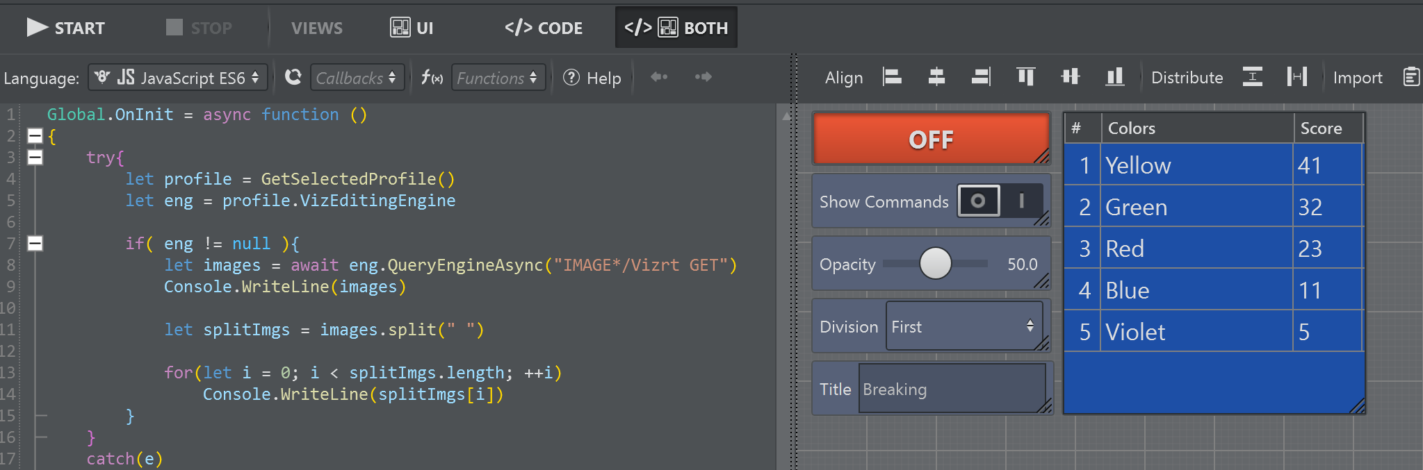Open the Help button
The width and height of the screenshot is (1423, 470).
[592, 78]
